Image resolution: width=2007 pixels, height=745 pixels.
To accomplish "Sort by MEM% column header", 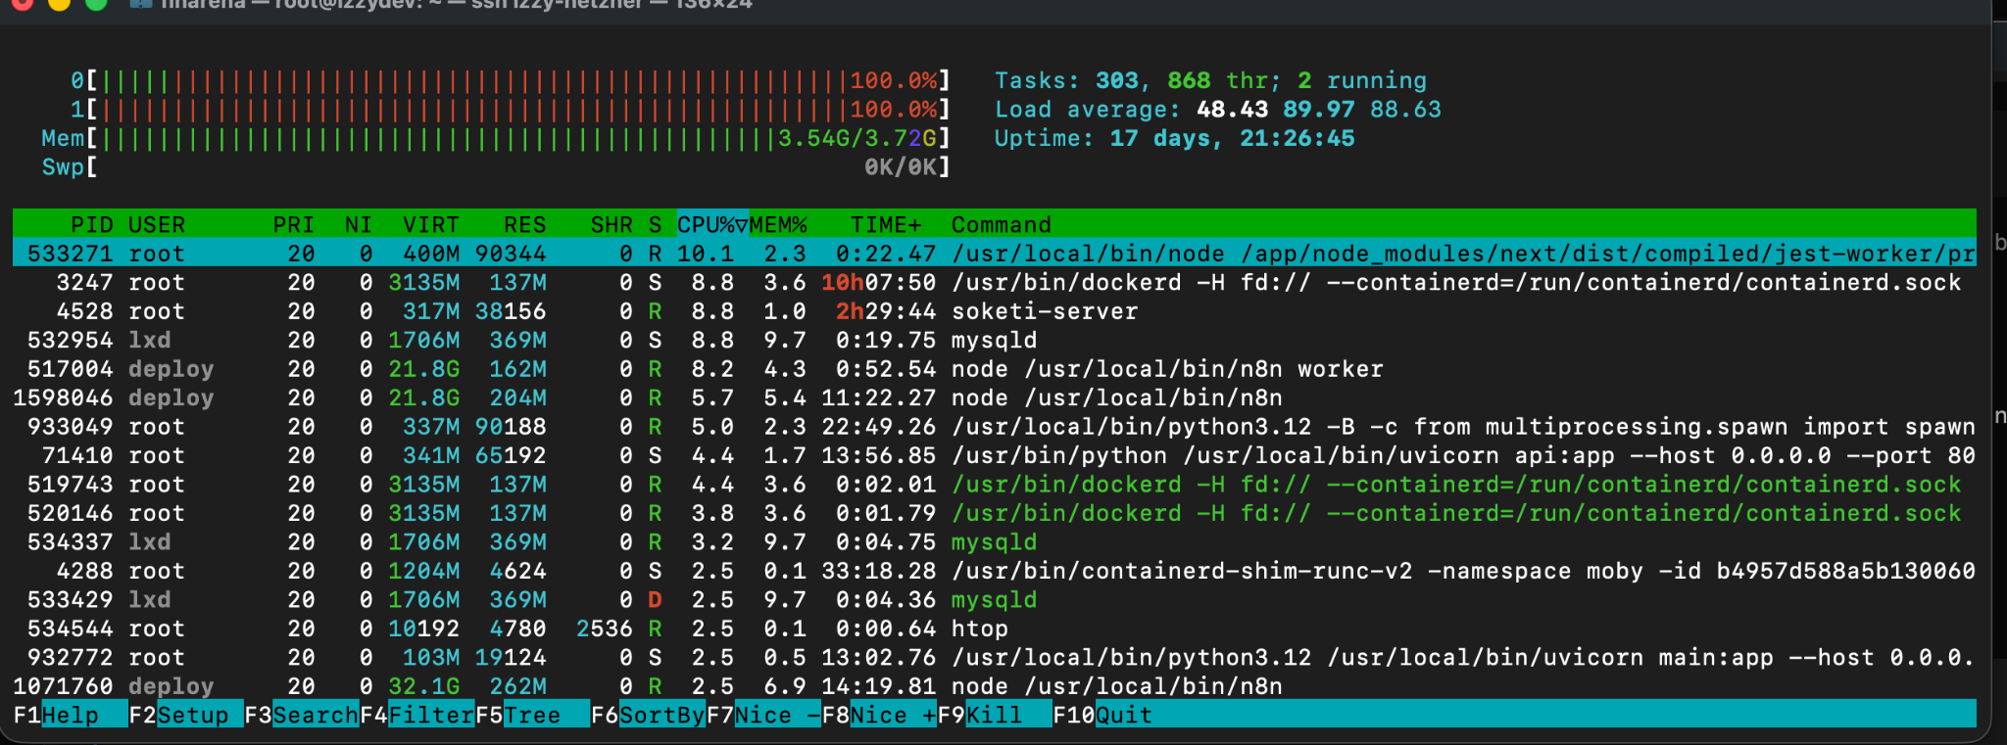I will [778, 224].
